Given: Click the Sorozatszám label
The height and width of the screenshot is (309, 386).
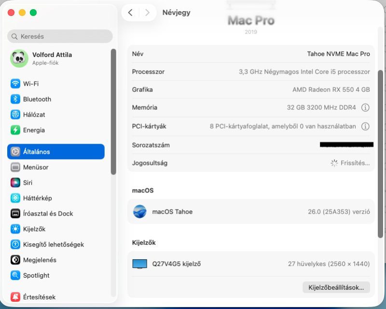Looking at the screenshot, I should pos(151,145).
